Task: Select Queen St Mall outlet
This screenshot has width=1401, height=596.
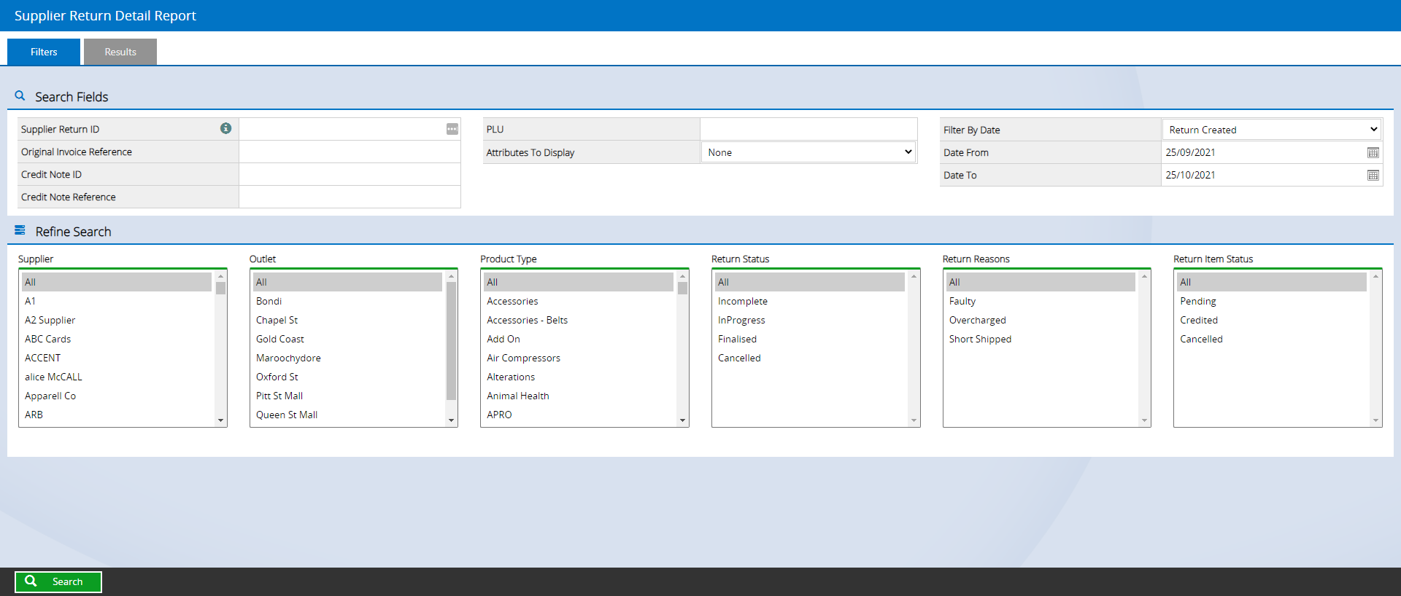Action: [x=347, y=415]
